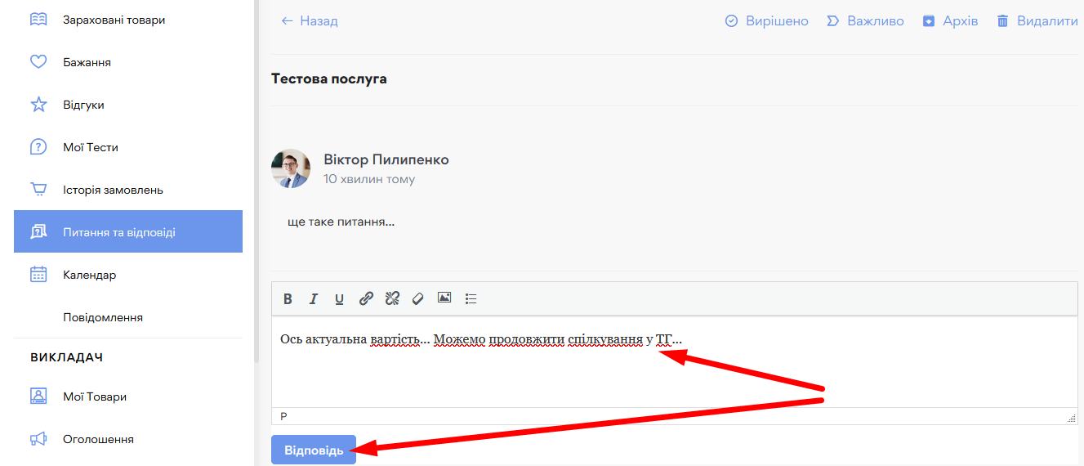Screen dimensions: 1084x466
Task: Mark the question as Вирішено
Action: 767,21
